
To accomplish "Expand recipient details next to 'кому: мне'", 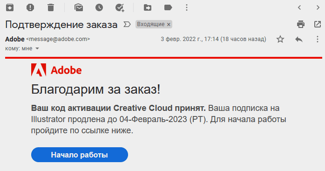I will pos(37,48).
